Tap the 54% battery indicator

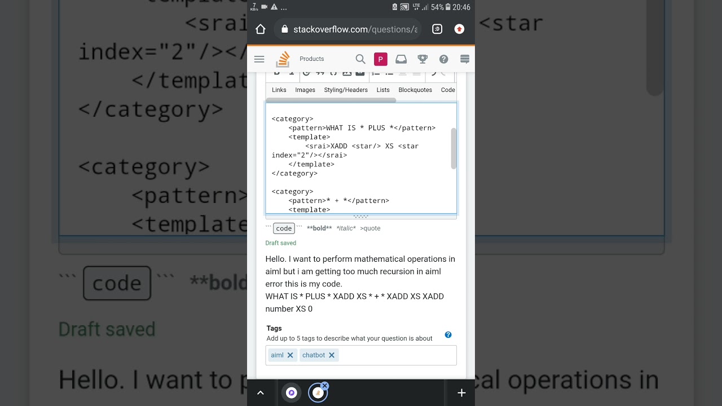[441, 7]
